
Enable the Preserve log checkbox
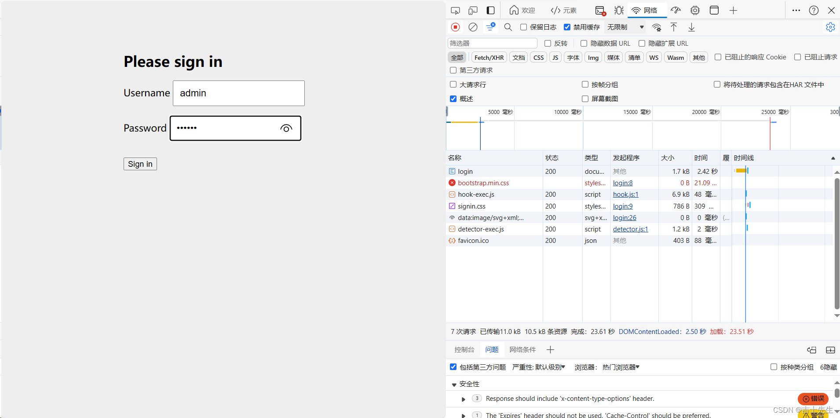pos(523,27)
